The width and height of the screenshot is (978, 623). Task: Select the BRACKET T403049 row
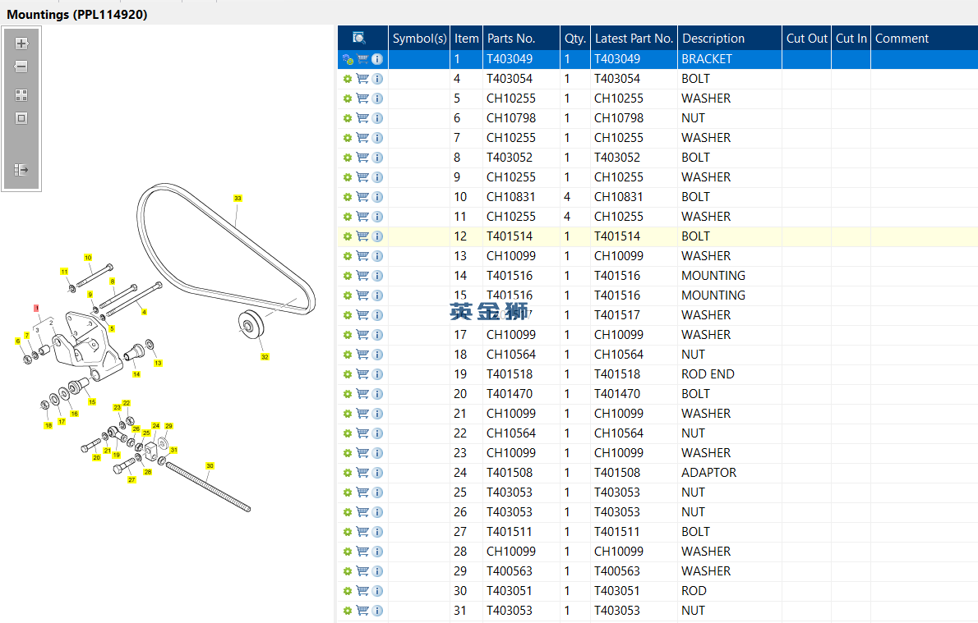657,59
